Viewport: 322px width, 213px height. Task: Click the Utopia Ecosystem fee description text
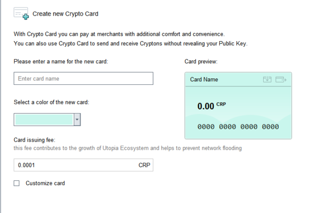(x=128, y=148)
